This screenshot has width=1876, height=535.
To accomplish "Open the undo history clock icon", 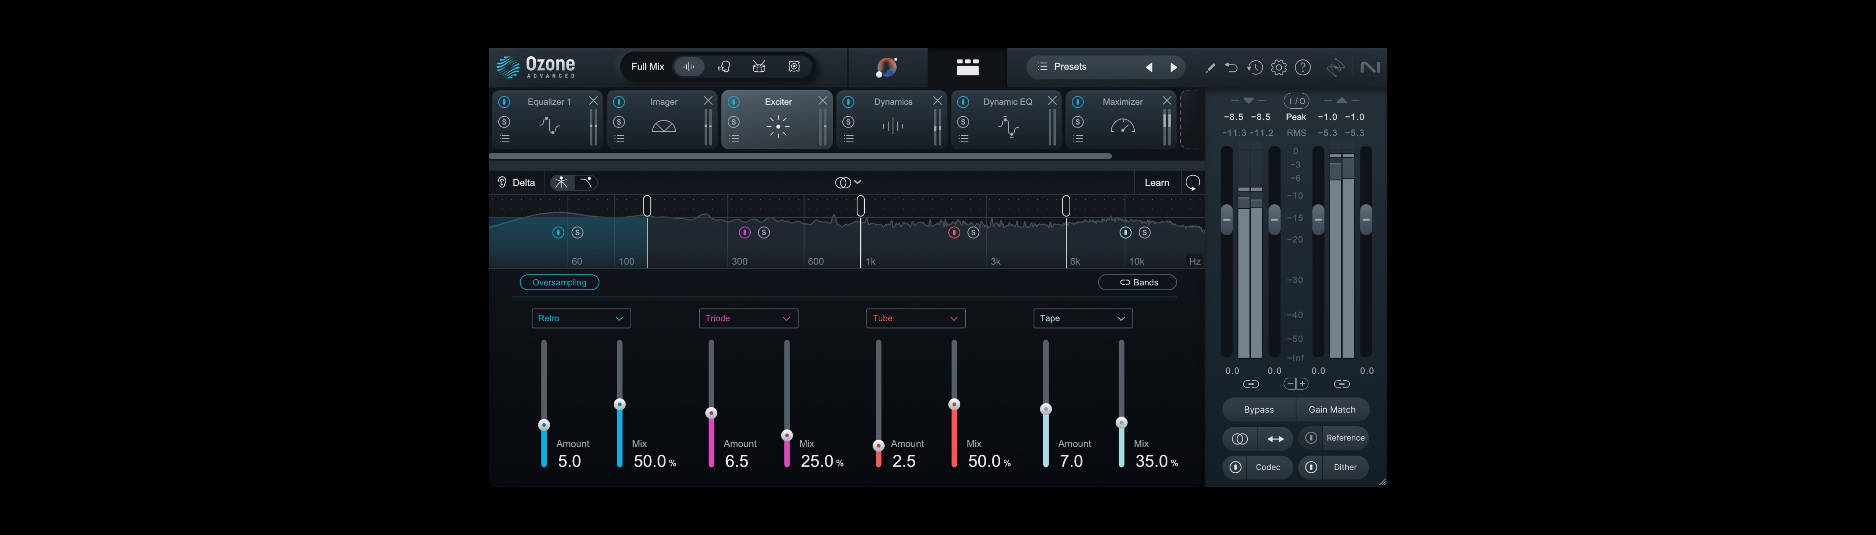I will point(1255,68).
